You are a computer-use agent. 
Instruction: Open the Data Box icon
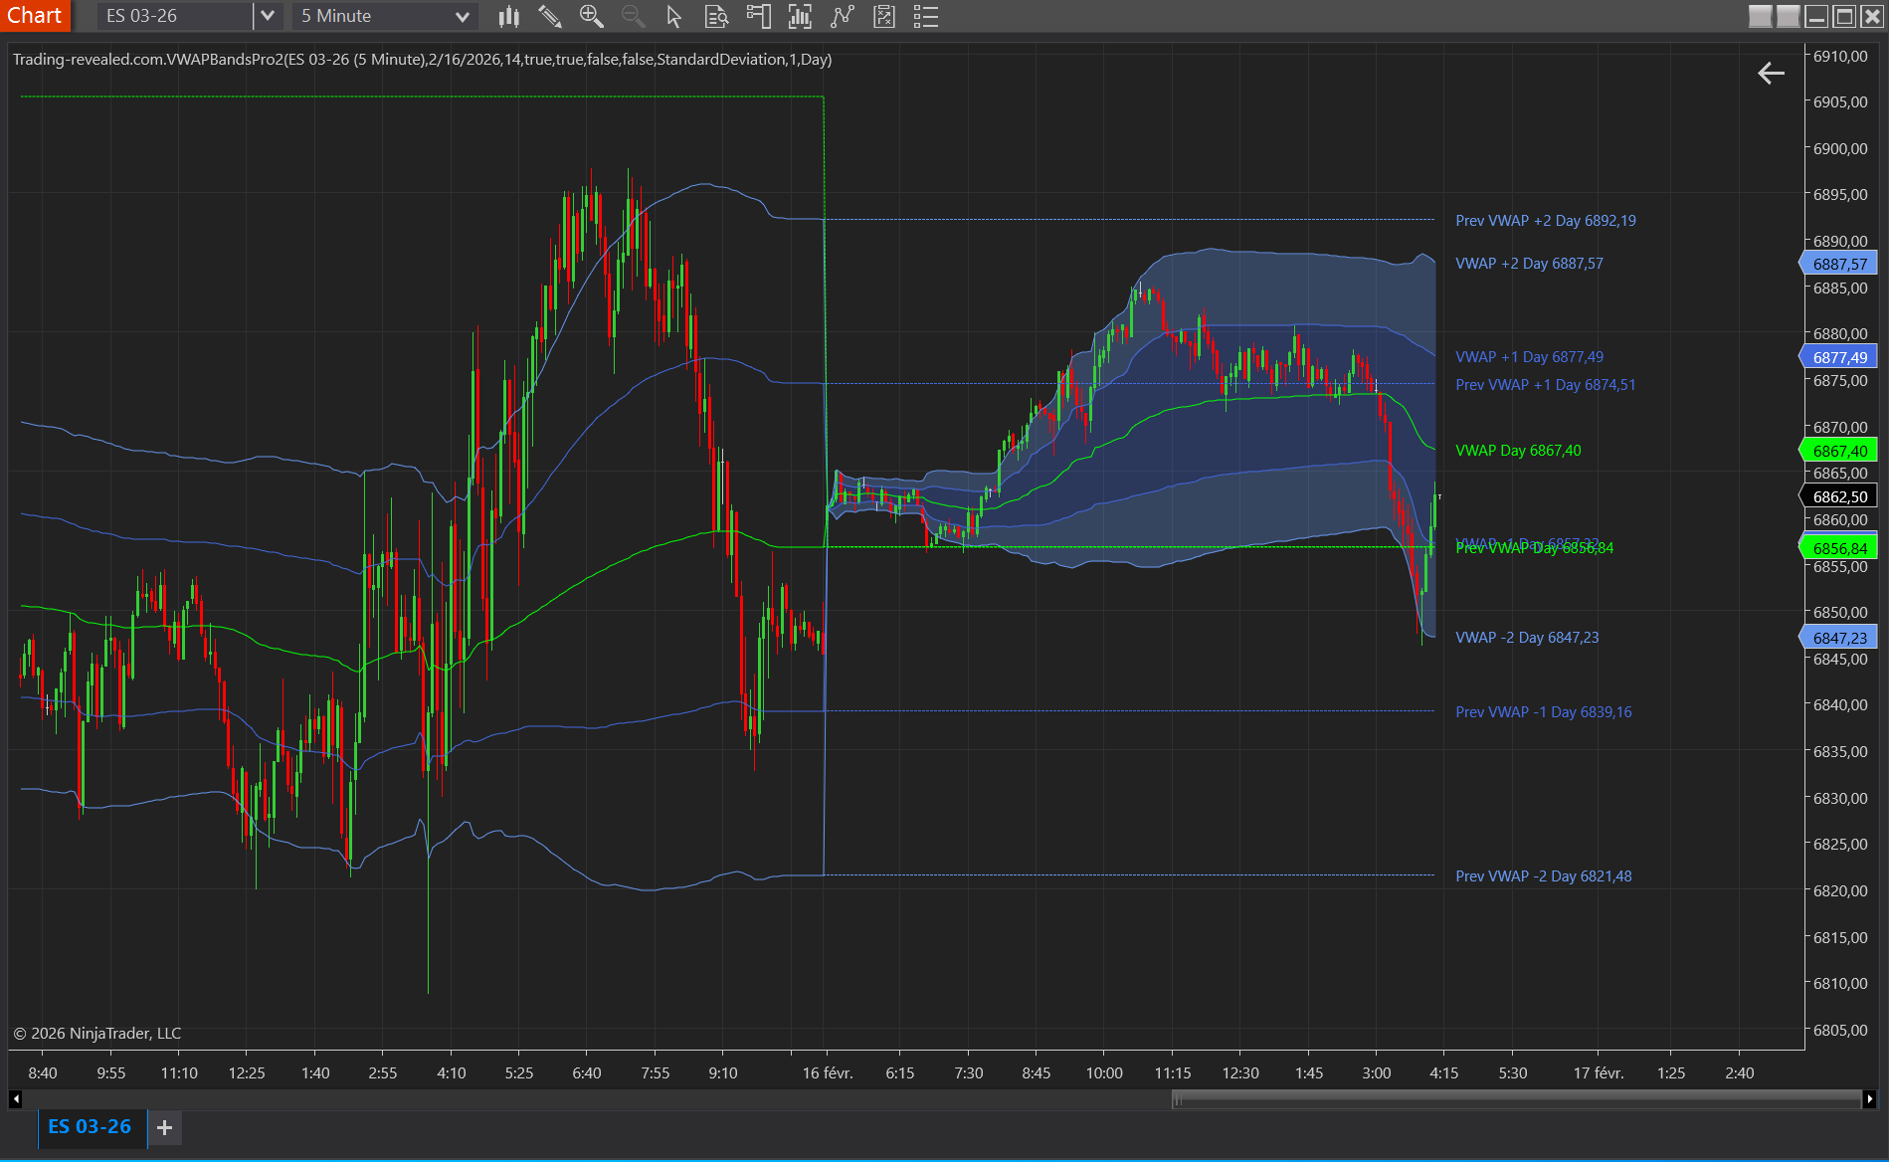tap(716, 16)
